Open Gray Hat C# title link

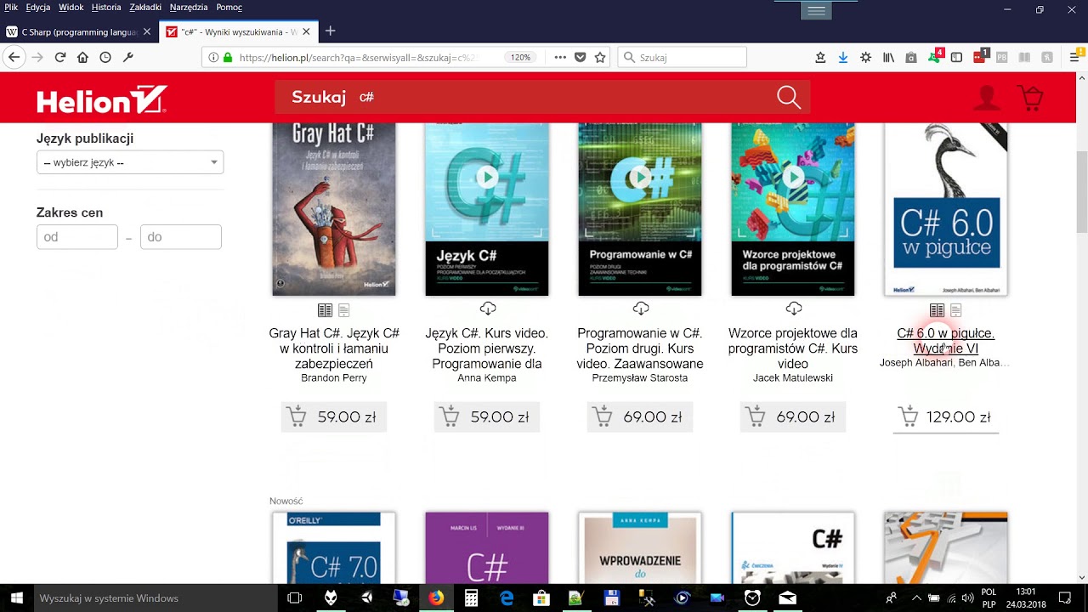click(334, 348)
